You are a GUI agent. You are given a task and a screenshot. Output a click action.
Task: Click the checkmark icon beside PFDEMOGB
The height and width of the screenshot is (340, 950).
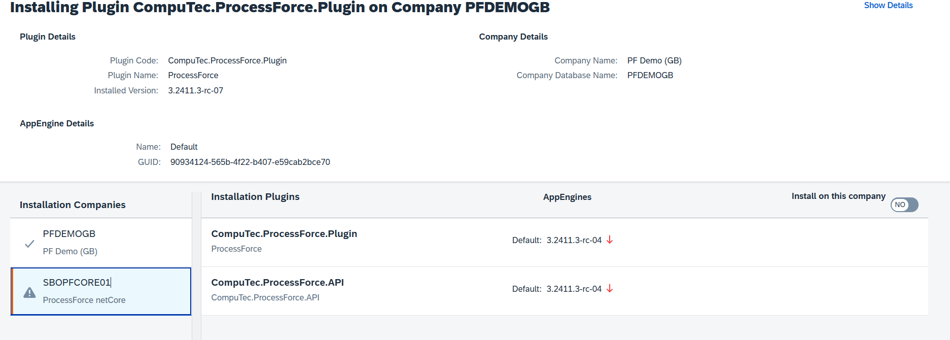point(29,244)
